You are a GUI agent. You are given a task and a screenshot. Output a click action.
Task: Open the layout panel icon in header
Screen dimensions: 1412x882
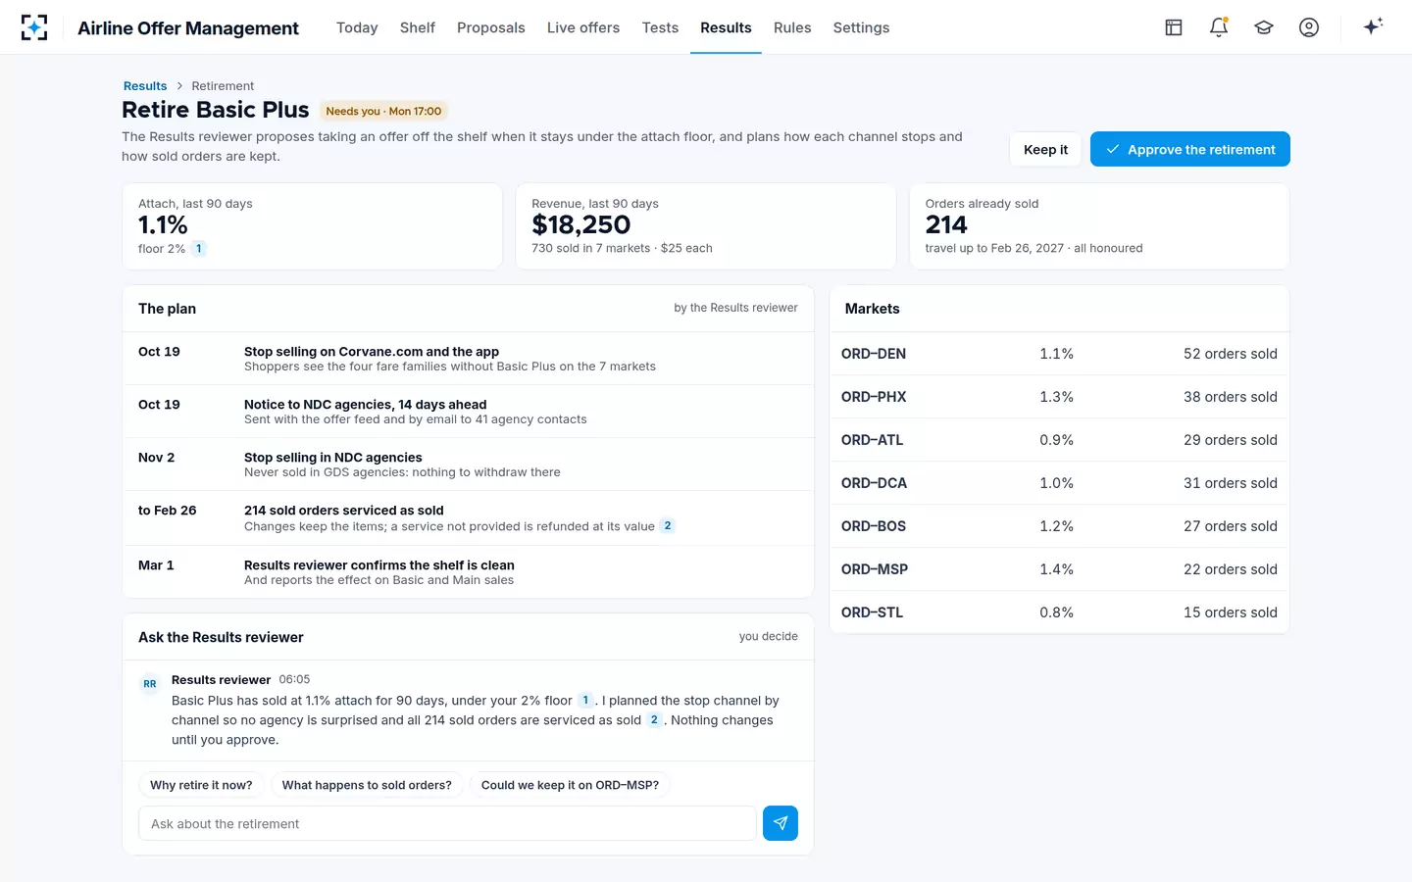click(x=1174, y=27)
